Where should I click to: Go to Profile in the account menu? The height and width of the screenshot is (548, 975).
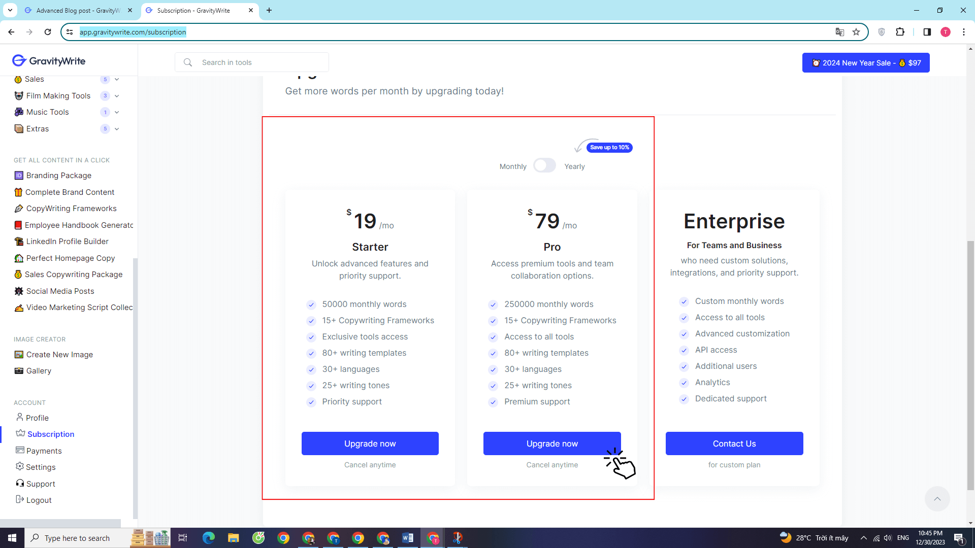point(37,418)
